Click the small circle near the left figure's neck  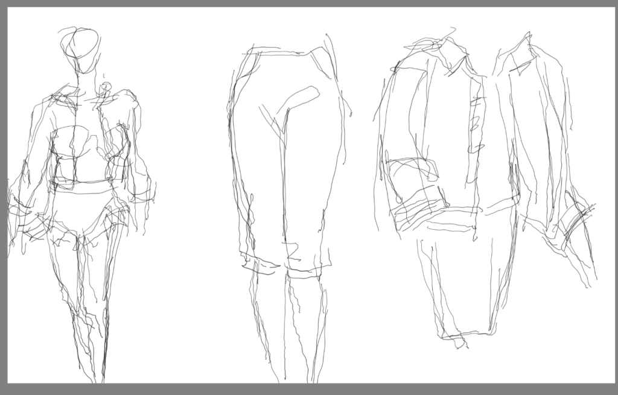click(x=106, y=86)
